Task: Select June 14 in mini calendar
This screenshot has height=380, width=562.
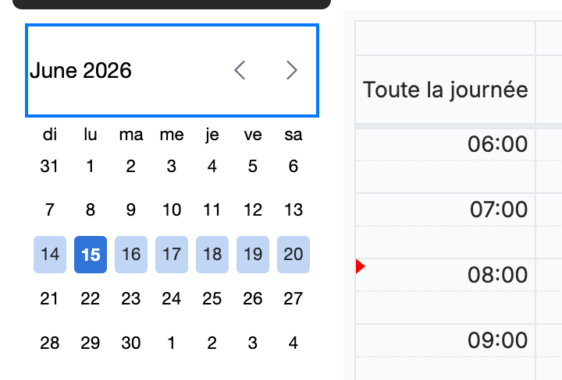Action: tap(50, 255)
